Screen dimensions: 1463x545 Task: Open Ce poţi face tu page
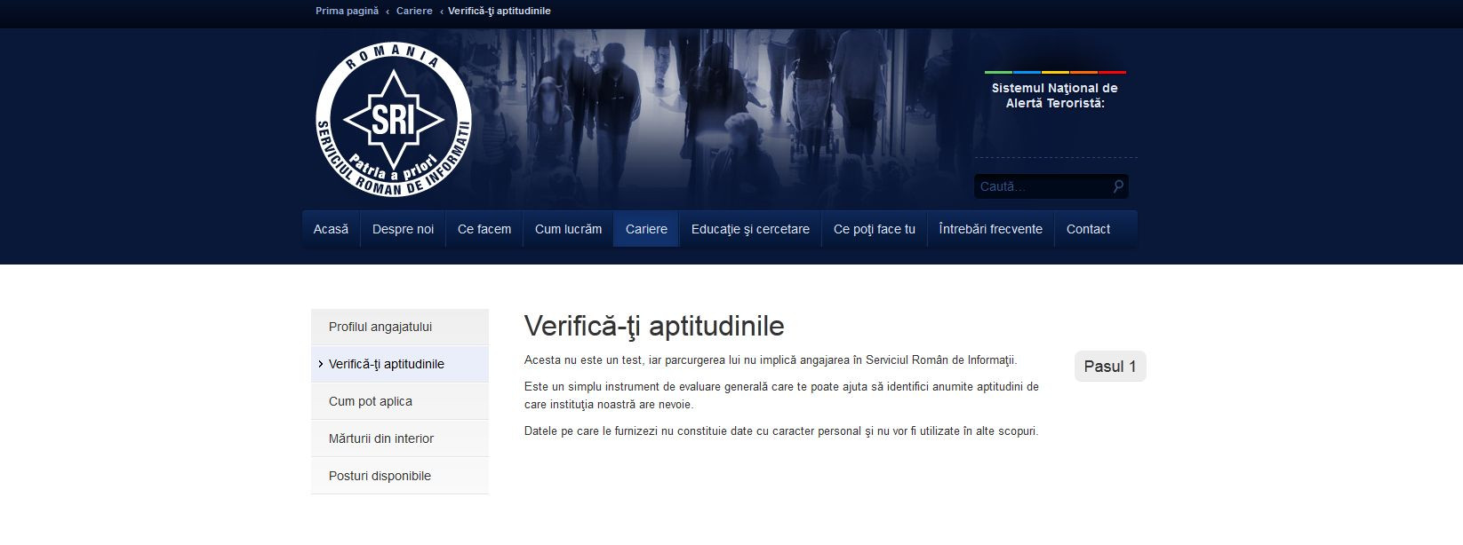(875, 229)
